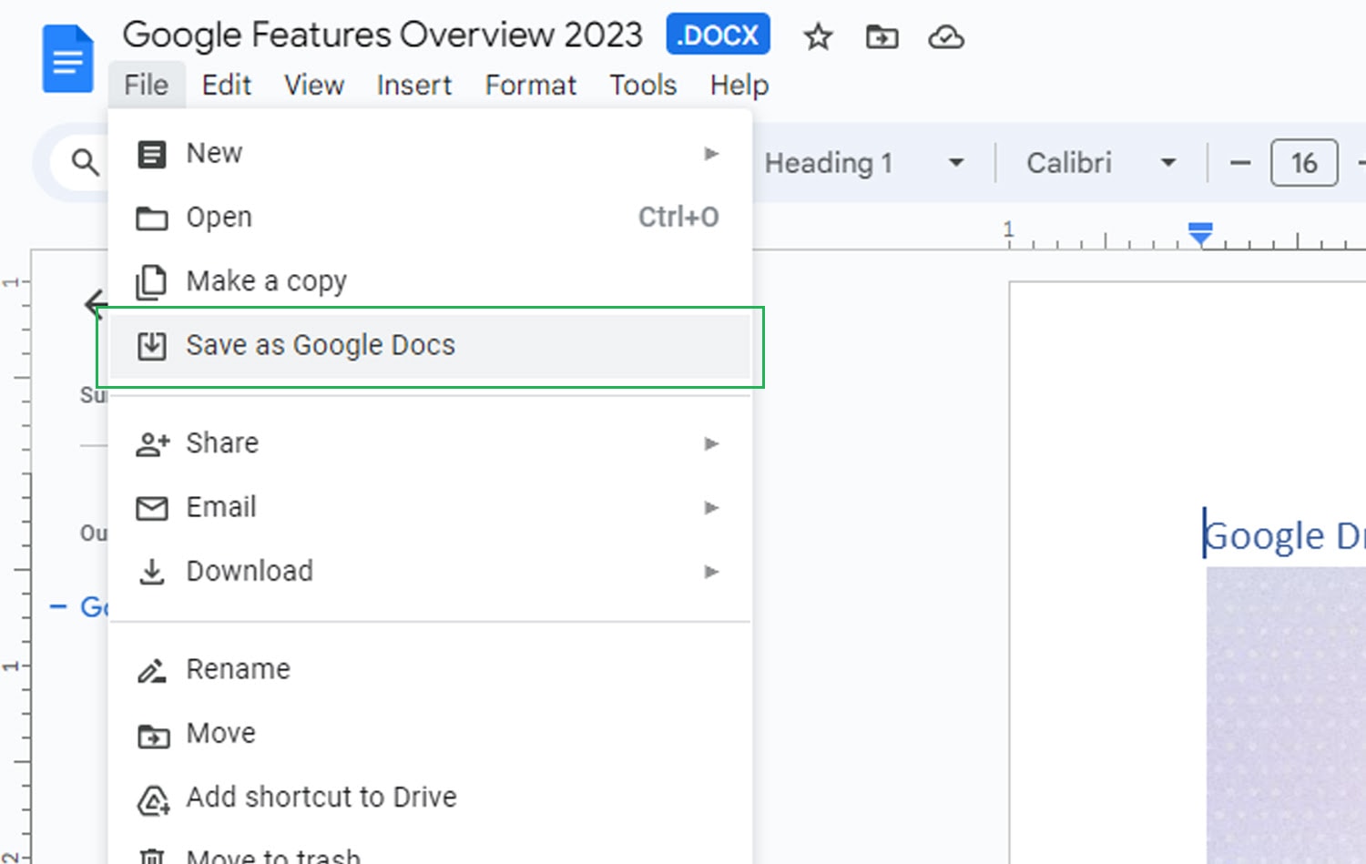Click the Add shortcut to Drive icon
1366x864 pixels.
[x=153, y=798]
